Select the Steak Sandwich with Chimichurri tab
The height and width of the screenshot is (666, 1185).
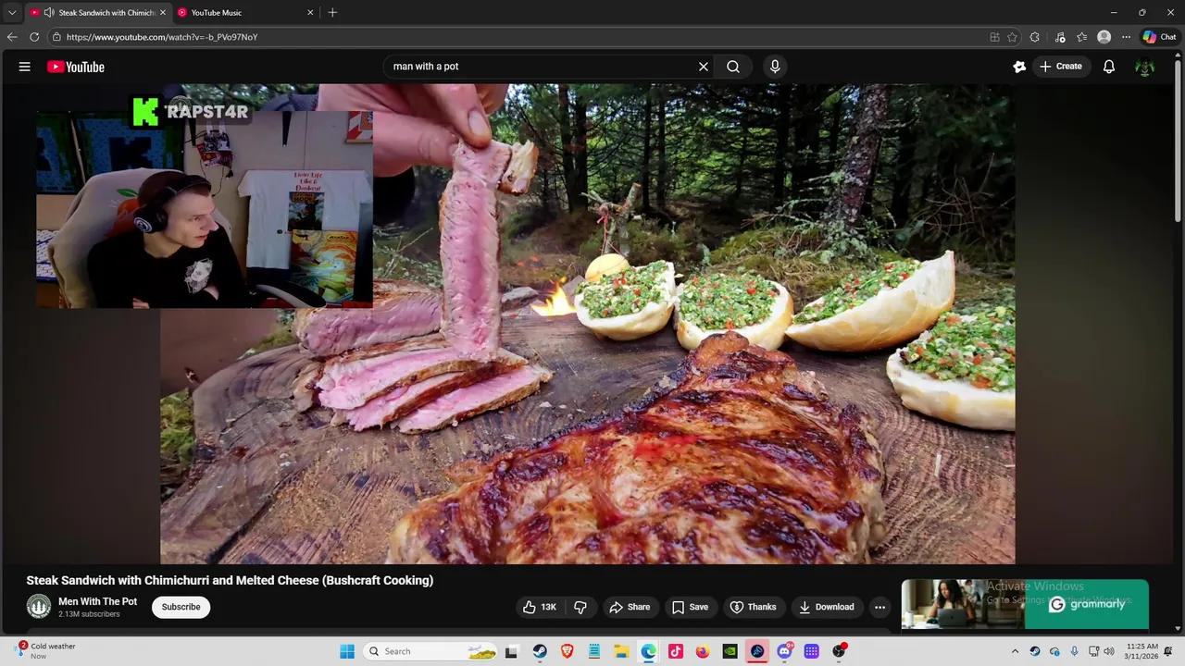[99, 13]
